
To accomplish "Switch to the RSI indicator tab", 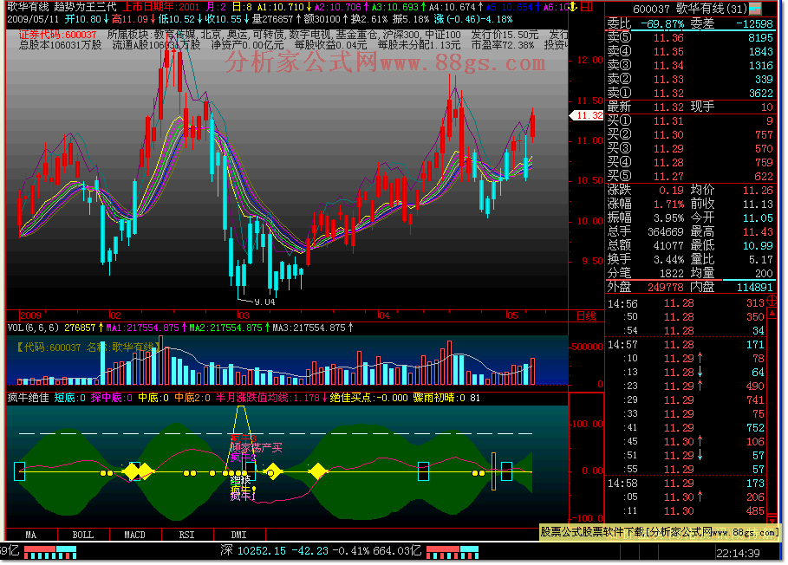I will point(187,535).
